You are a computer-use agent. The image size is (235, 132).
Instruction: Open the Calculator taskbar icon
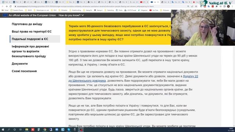39,129
